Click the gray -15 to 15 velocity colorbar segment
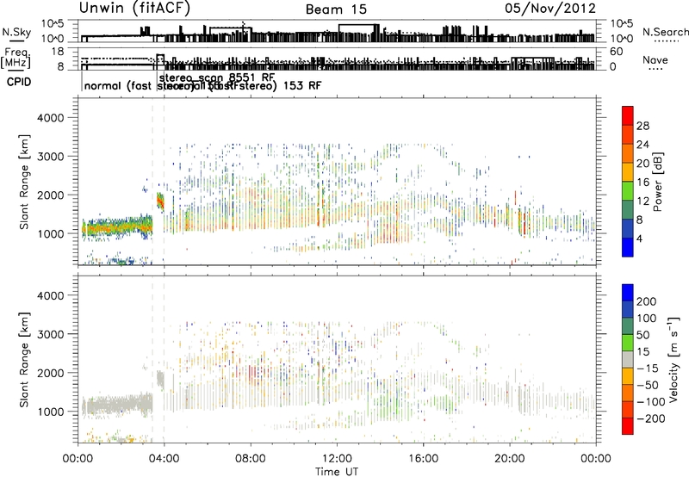Screen dimensions: 689x477 (628, 359)
